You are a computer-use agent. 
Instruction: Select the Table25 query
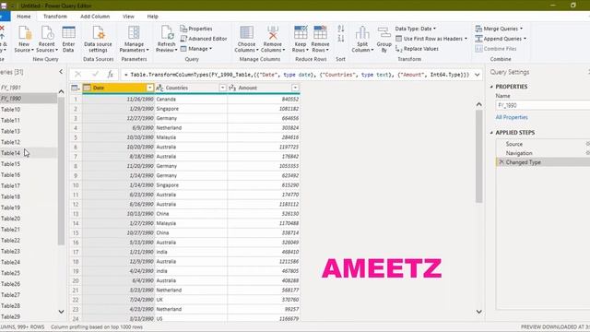[29, 273]
